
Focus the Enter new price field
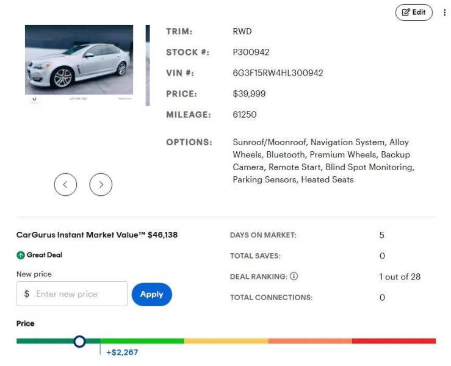click(x=72, y=294)
